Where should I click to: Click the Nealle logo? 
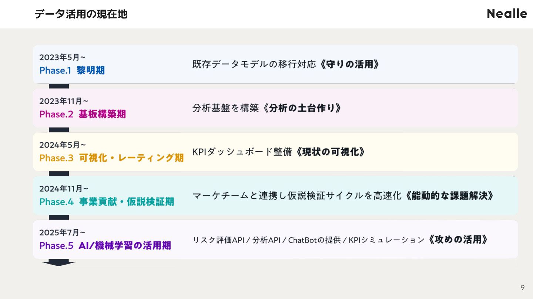tap(507, 14)
